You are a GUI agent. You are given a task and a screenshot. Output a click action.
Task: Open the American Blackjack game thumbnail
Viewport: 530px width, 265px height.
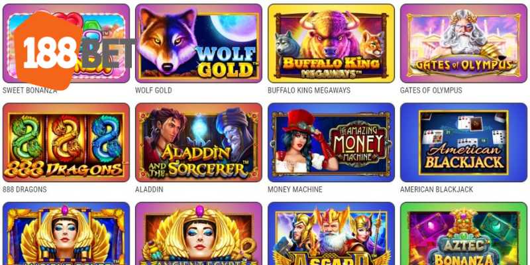tap(463, 142)
